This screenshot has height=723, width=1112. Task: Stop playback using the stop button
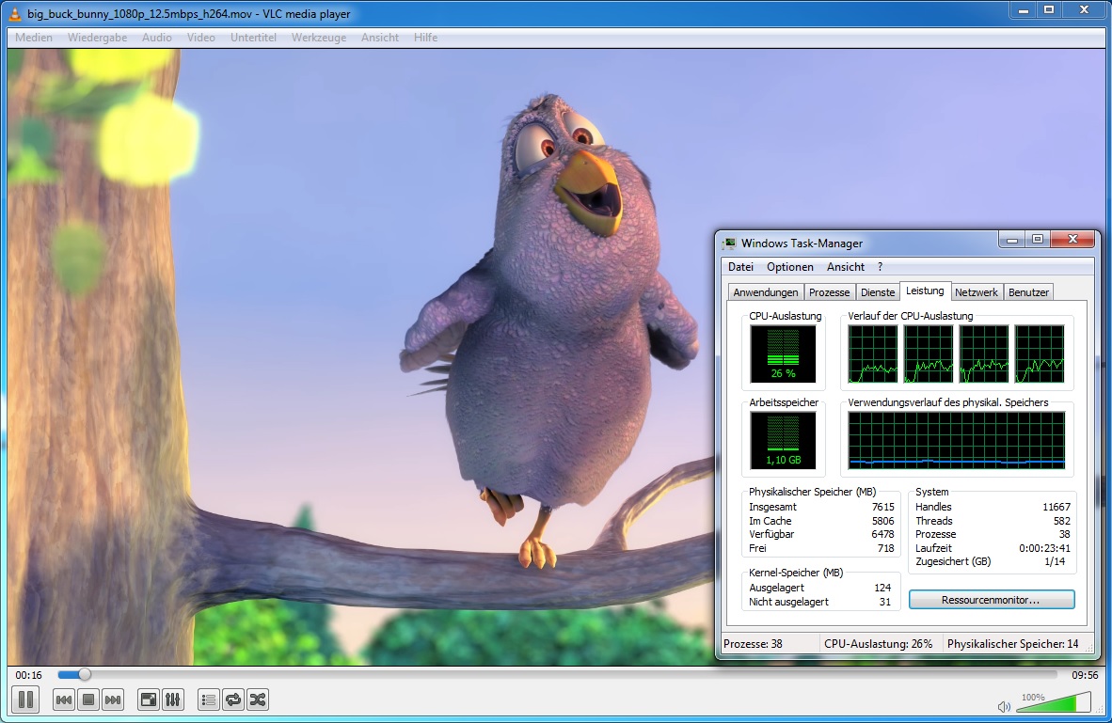tap(87, 700)
